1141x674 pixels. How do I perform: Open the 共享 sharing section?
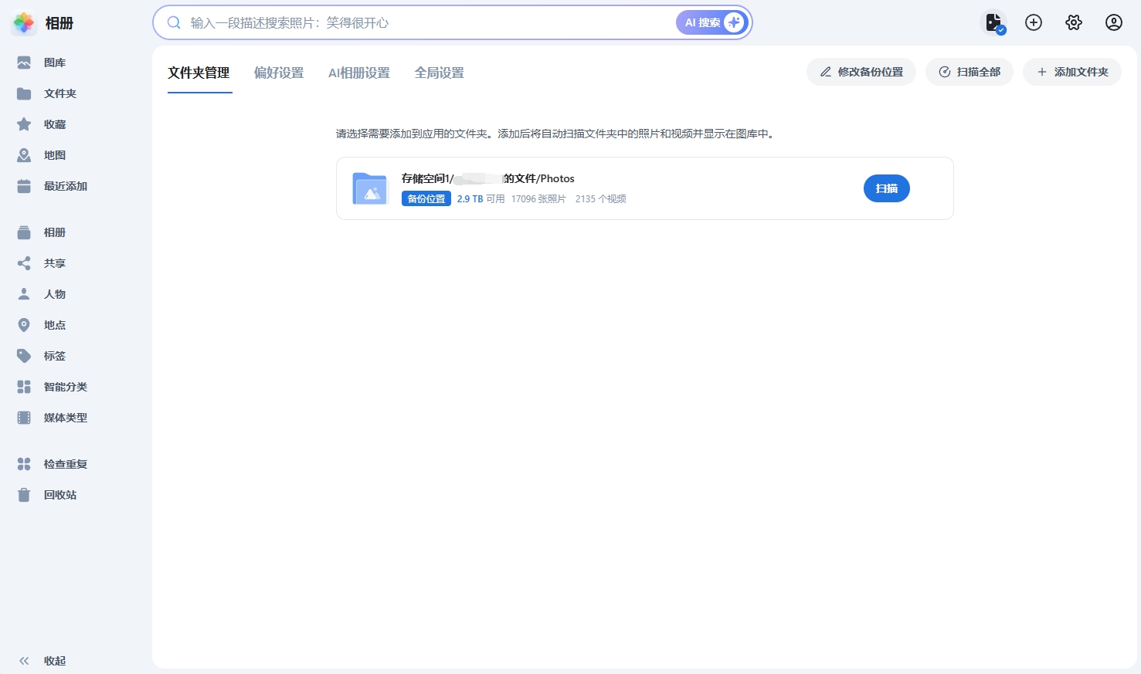click(x=54, y=262)
